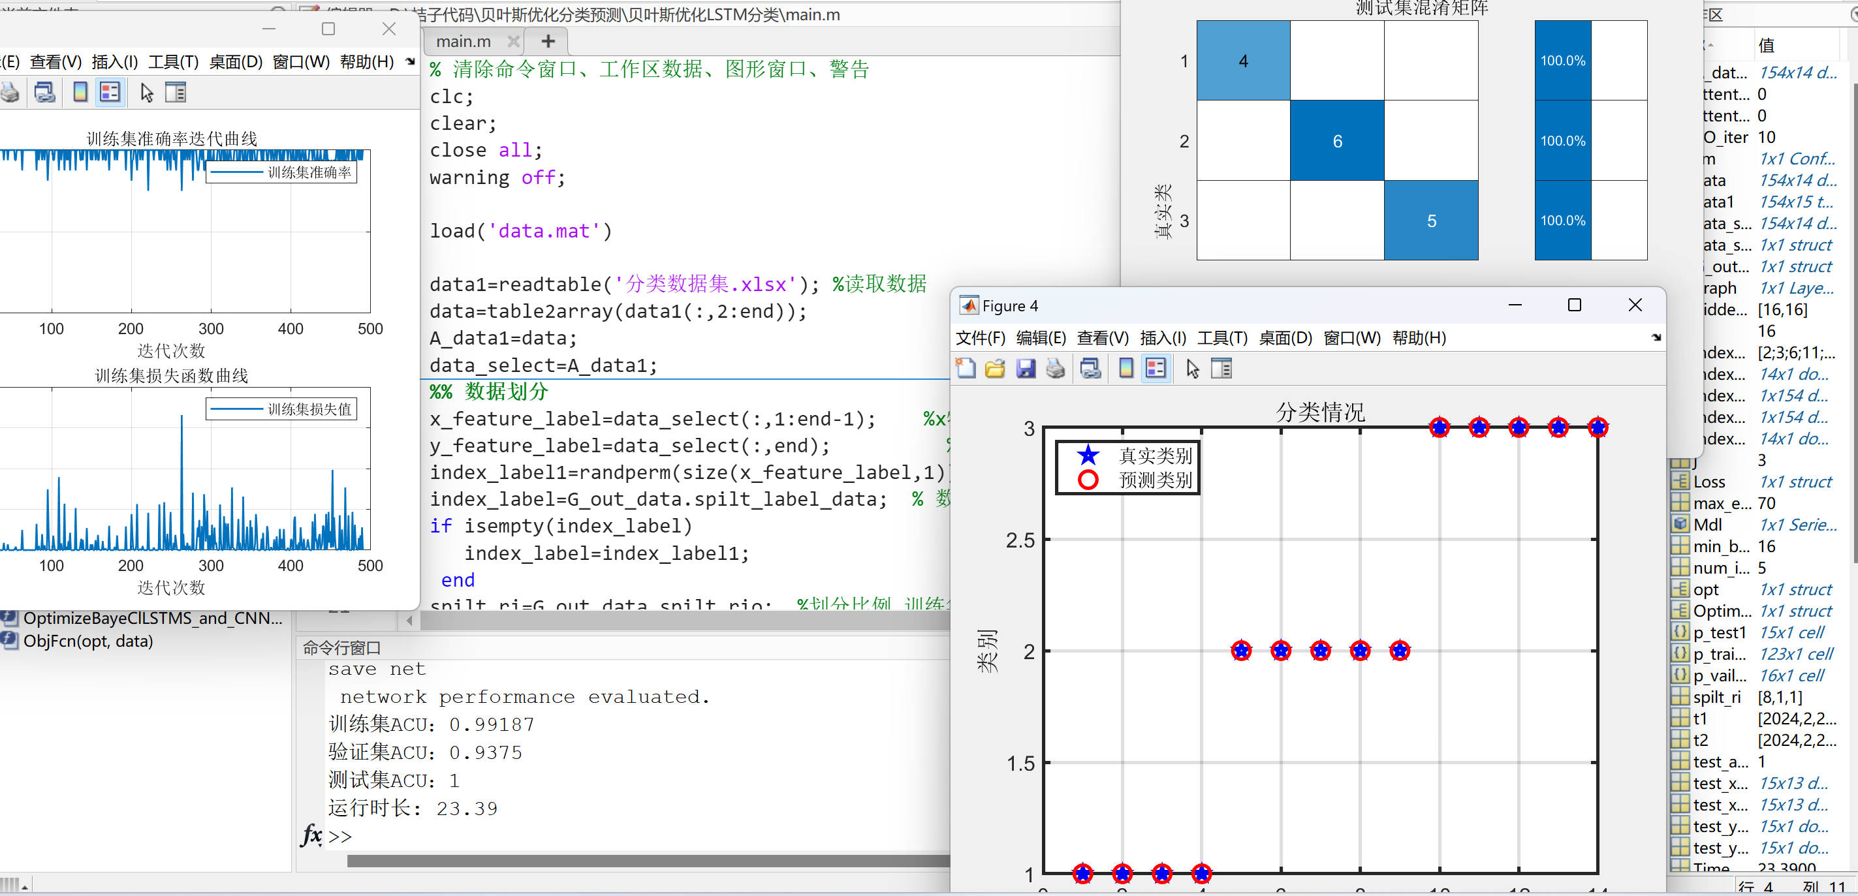Viewport: 1858px width, 896px height.
Task: Click dock arrow on left figure menu bar
Action: pos(411,62)
